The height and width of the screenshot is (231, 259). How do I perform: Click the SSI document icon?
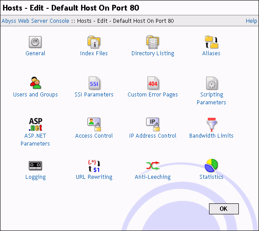tap(94, 83)
